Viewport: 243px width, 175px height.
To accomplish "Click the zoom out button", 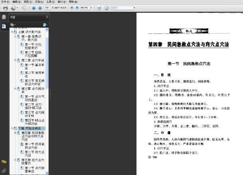I will coord(72,8).
